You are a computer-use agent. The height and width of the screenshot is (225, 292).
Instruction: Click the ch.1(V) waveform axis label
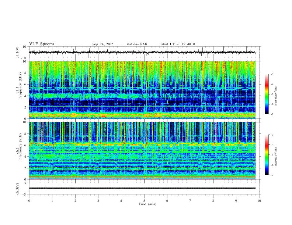(x=18, y=52)
